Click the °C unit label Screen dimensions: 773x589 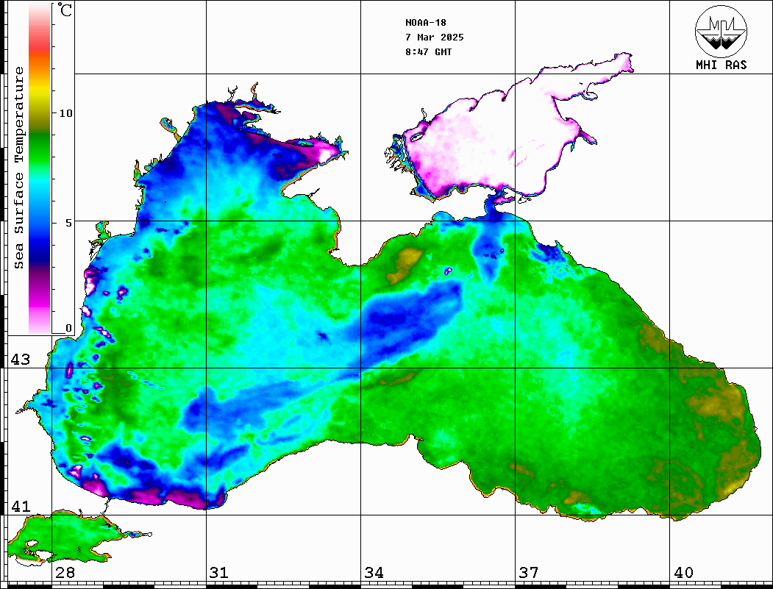65,12
